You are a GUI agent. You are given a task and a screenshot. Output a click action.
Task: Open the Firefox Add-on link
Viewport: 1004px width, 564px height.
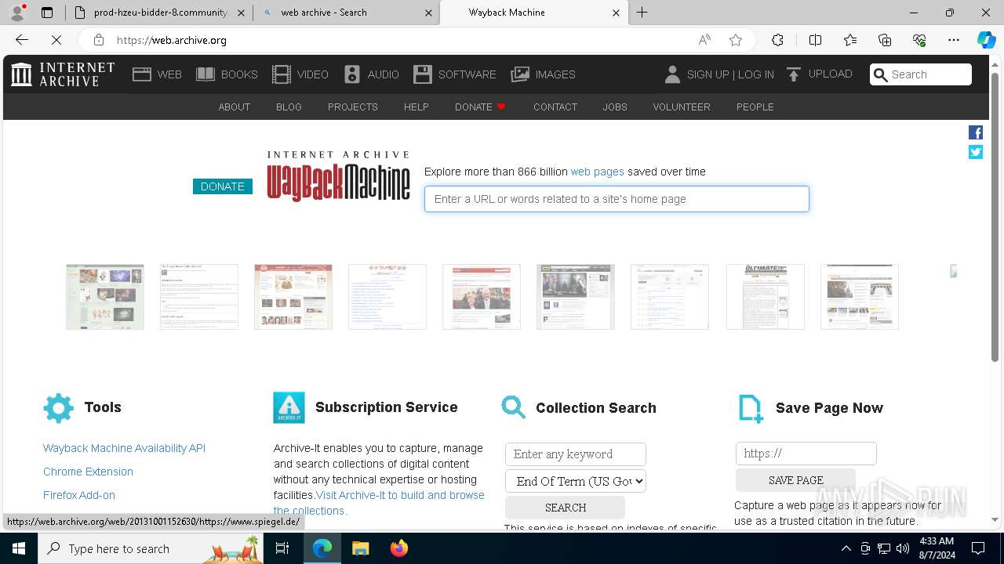[79, 495]
